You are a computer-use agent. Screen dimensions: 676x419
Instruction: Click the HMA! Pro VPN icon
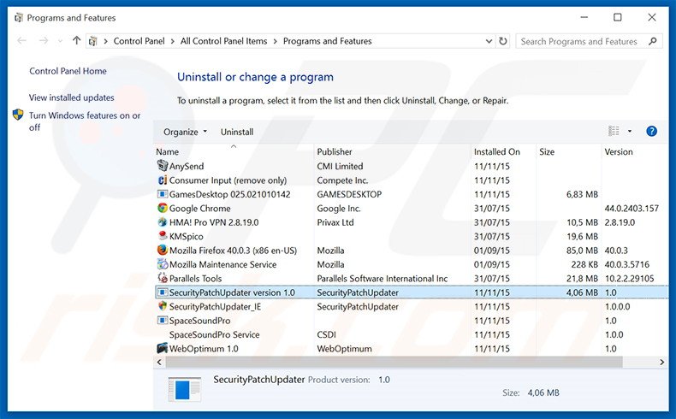[162, 222]
